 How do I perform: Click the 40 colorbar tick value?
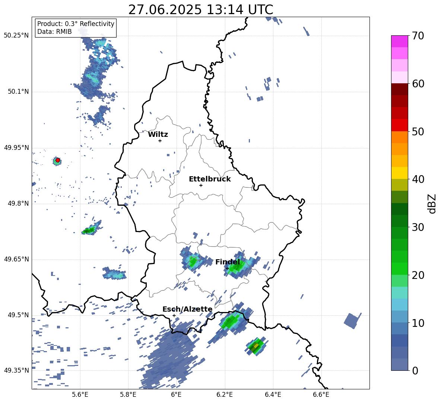418,179
